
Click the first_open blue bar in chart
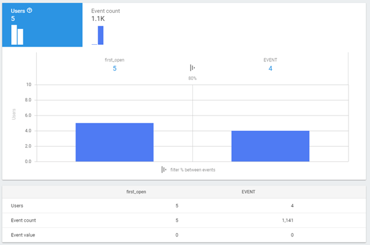(114, 142)
